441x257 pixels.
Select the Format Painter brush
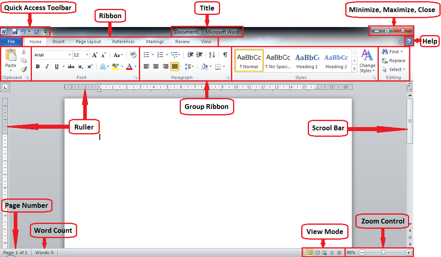(23, 69)
